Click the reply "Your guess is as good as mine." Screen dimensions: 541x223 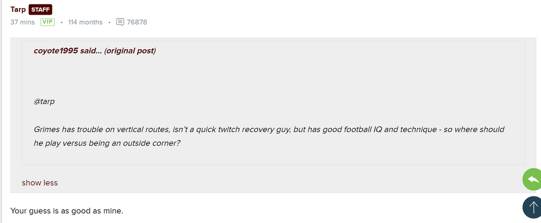(x=67, y=209)
